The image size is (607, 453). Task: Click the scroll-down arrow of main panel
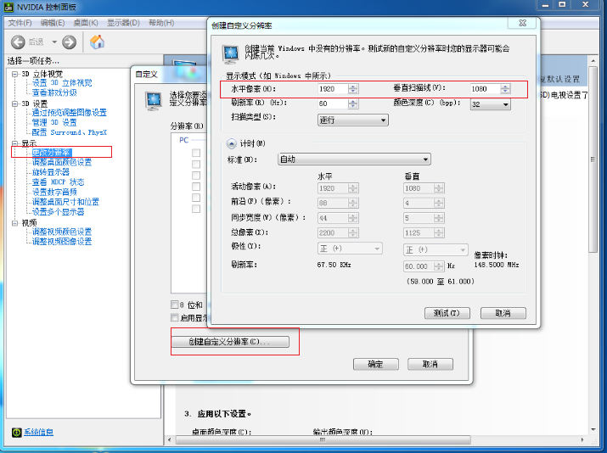[x=593, y=430]
